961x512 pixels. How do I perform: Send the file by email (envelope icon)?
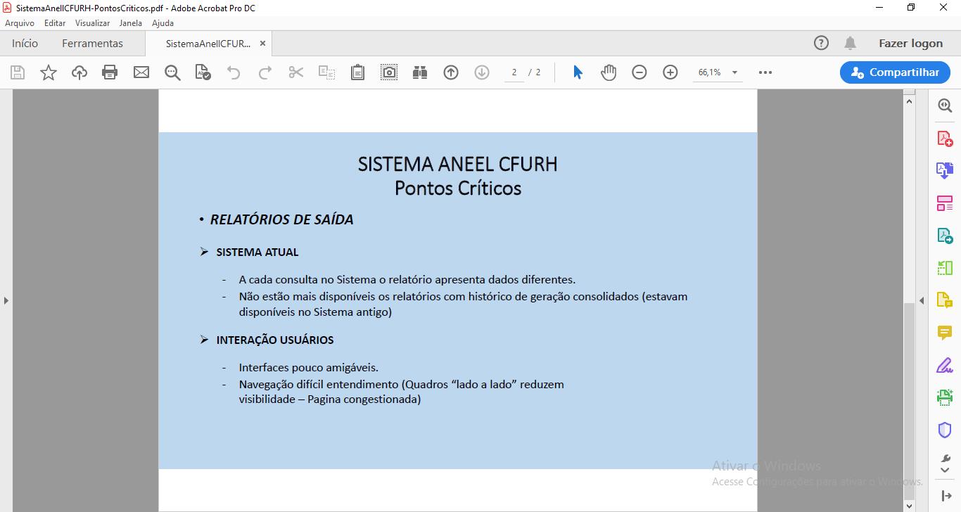[141, 72]
